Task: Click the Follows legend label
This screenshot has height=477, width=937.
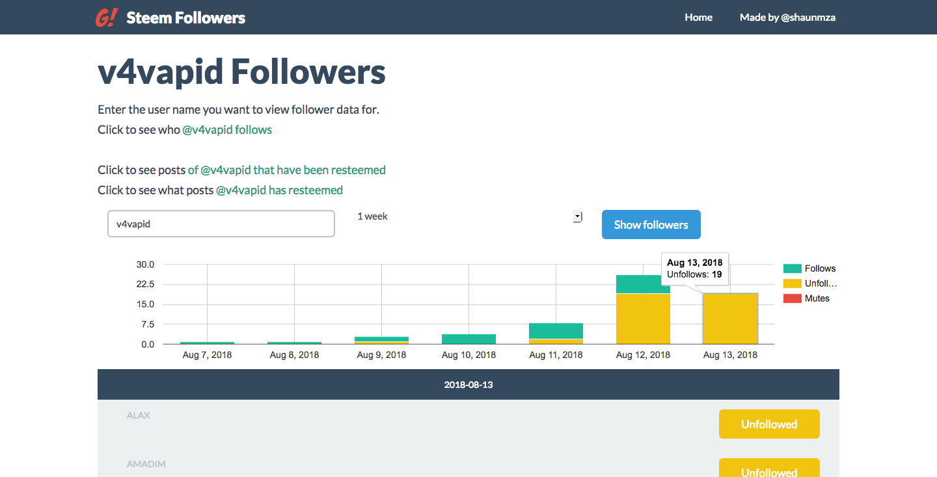Action: point(820,268)
